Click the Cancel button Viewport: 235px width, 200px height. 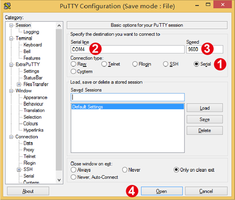coord(206,191)
